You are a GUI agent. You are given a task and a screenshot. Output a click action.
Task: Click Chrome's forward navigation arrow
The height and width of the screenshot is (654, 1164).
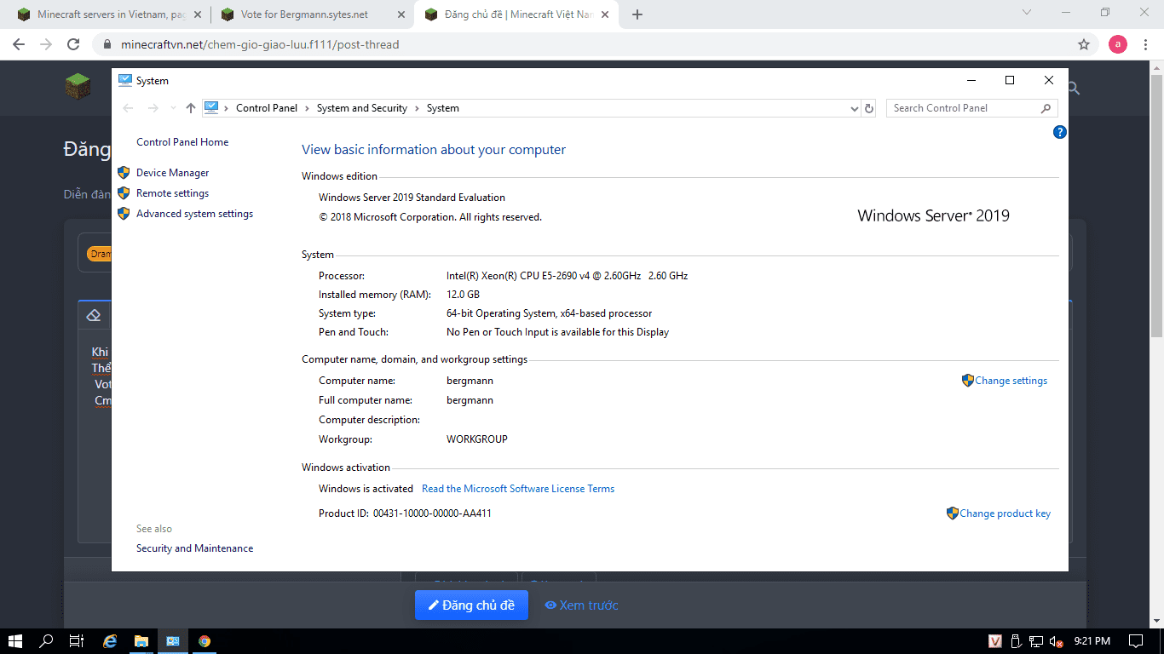click(46, 44)
